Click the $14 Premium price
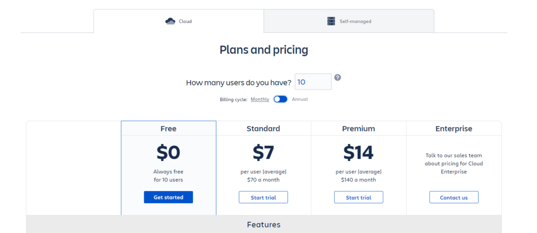Screen dimensions: 537x233 359,153
